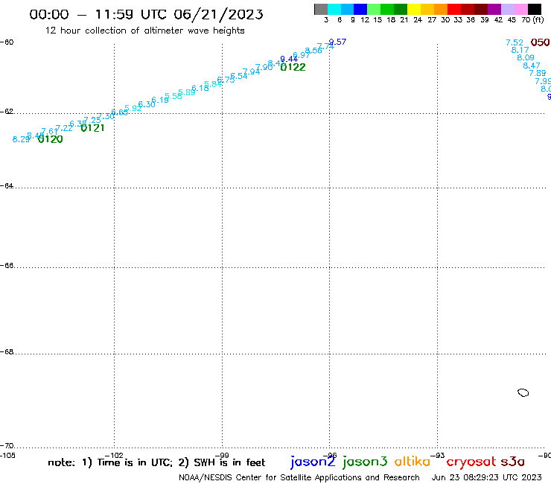Click the gray 3 ft legend swatch
551x484 pixels.
(321, 9)
